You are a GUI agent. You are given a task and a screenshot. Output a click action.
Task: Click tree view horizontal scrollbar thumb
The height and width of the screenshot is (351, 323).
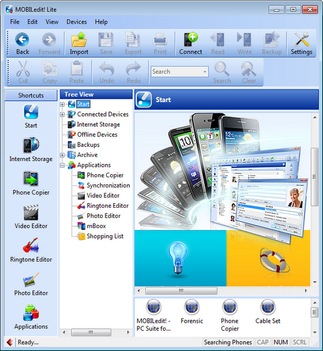91,332
